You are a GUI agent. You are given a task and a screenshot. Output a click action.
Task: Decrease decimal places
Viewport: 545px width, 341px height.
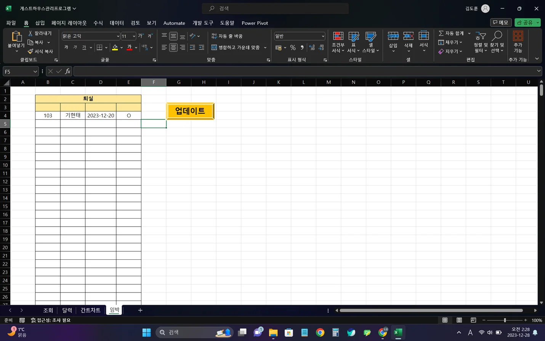point(321,48)
